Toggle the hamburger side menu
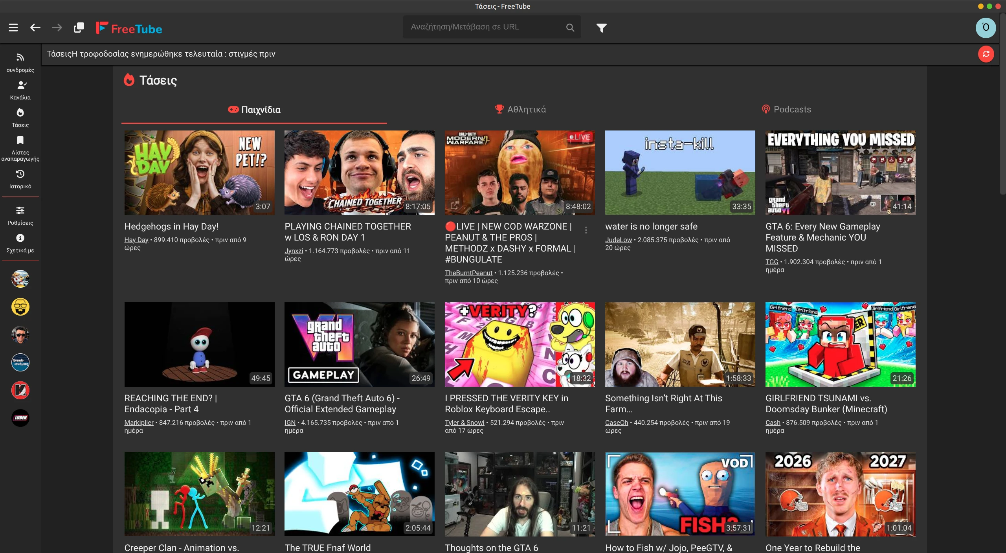Viewport: 1006px width, 553px height. pos(13,28)
